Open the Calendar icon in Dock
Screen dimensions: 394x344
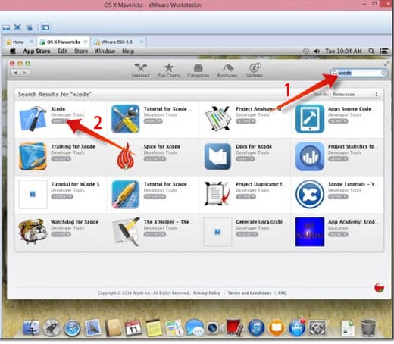click(133, 328)
